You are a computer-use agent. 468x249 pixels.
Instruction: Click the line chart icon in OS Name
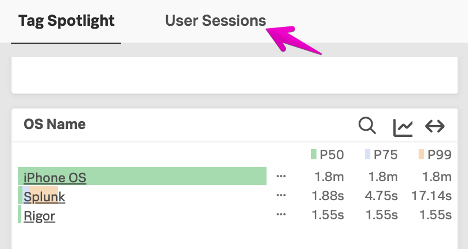tap(403, 127)
